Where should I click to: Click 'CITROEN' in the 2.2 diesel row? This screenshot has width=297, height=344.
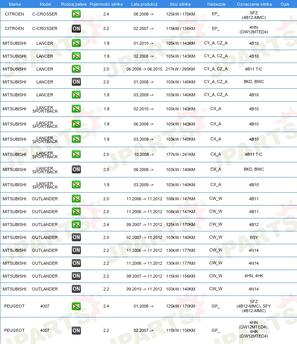14,28
